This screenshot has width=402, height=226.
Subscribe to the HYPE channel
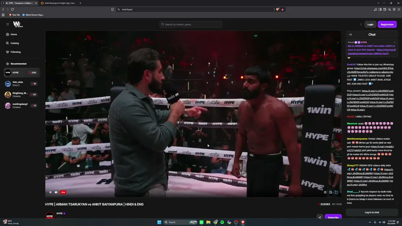click(x=333, y=217)
